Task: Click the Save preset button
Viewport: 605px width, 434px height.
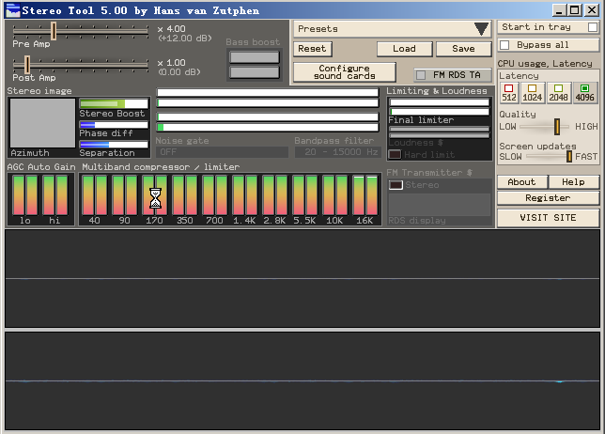Action: tap(462, 49)
